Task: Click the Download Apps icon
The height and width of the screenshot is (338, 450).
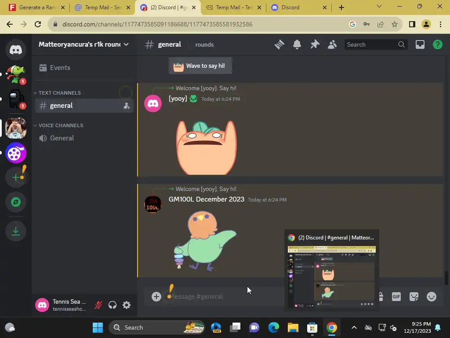Action: point(16,231)
